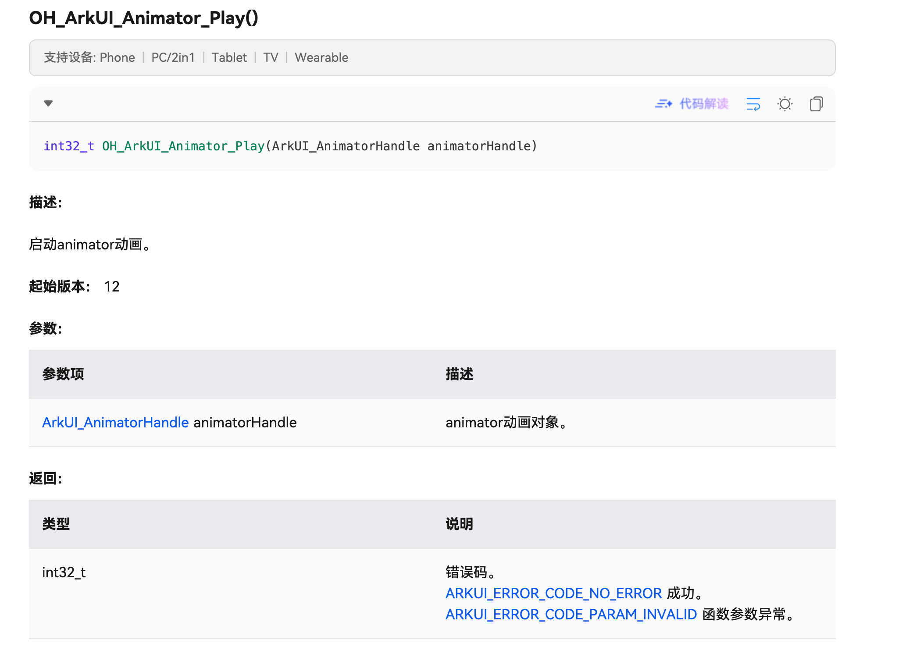Open the ArkUI_AnimatorHandle type link
This screenshot has height=661, width=920.
(x=115, y=423)
